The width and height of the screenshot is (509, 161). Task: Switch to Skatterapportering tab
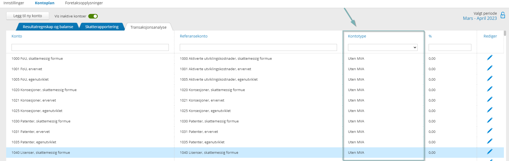(x=102, y=27)
